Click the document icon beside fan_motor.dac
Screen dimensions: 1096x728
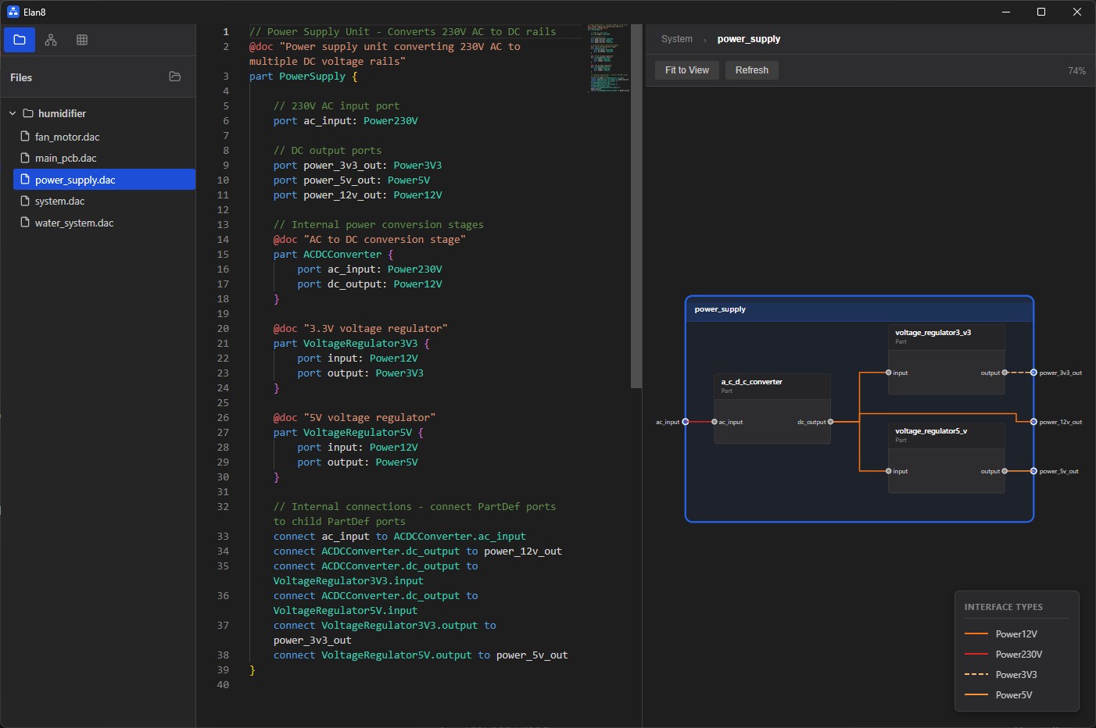click(x=24, y=136)
